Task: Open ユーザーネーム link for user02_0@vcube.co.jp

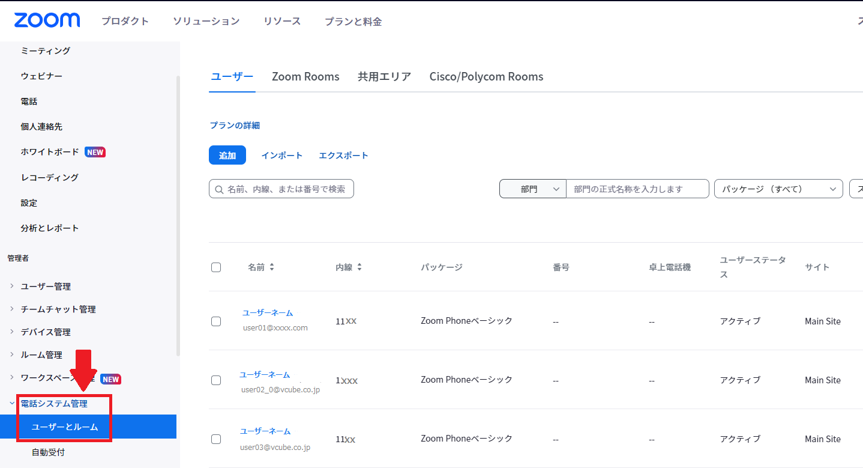Action: pos(265,374)
